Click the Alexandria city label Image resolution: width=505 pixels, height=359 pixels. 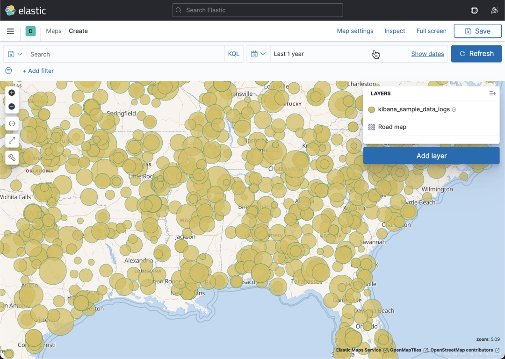138,260
